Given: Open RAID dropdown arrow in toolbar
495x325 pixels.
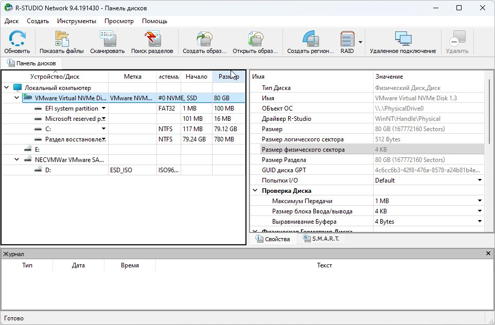Looking at the screenshot, I should [x=360, y=42].
